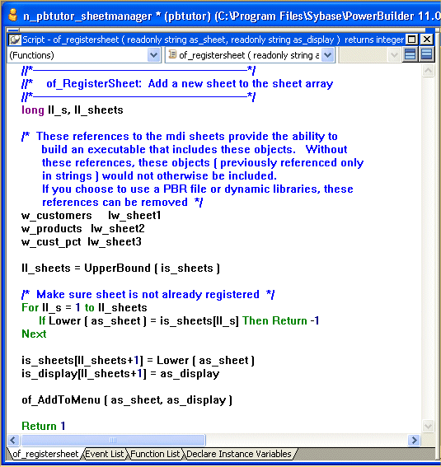Click the second layout toggle icon at right
Image resolution: width=441 pixels, height=467 pixels.
pyautogui.click(x=427, y=55)
